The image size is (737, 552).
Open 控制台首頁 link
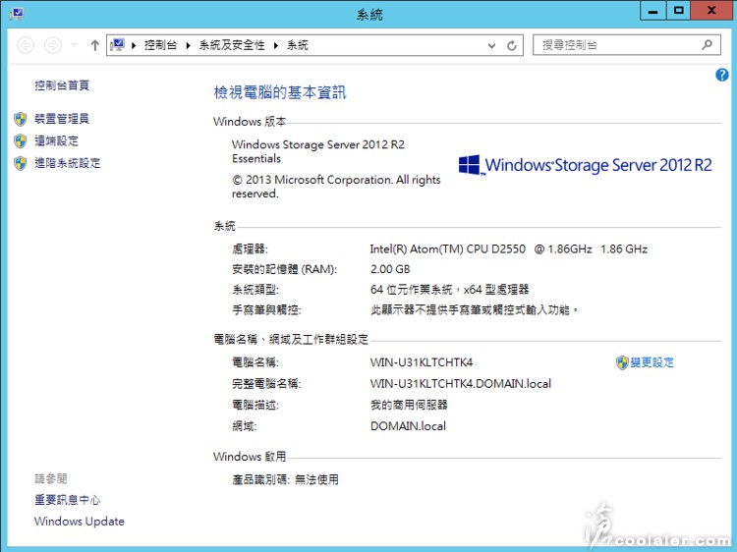(x=62, y=85)
